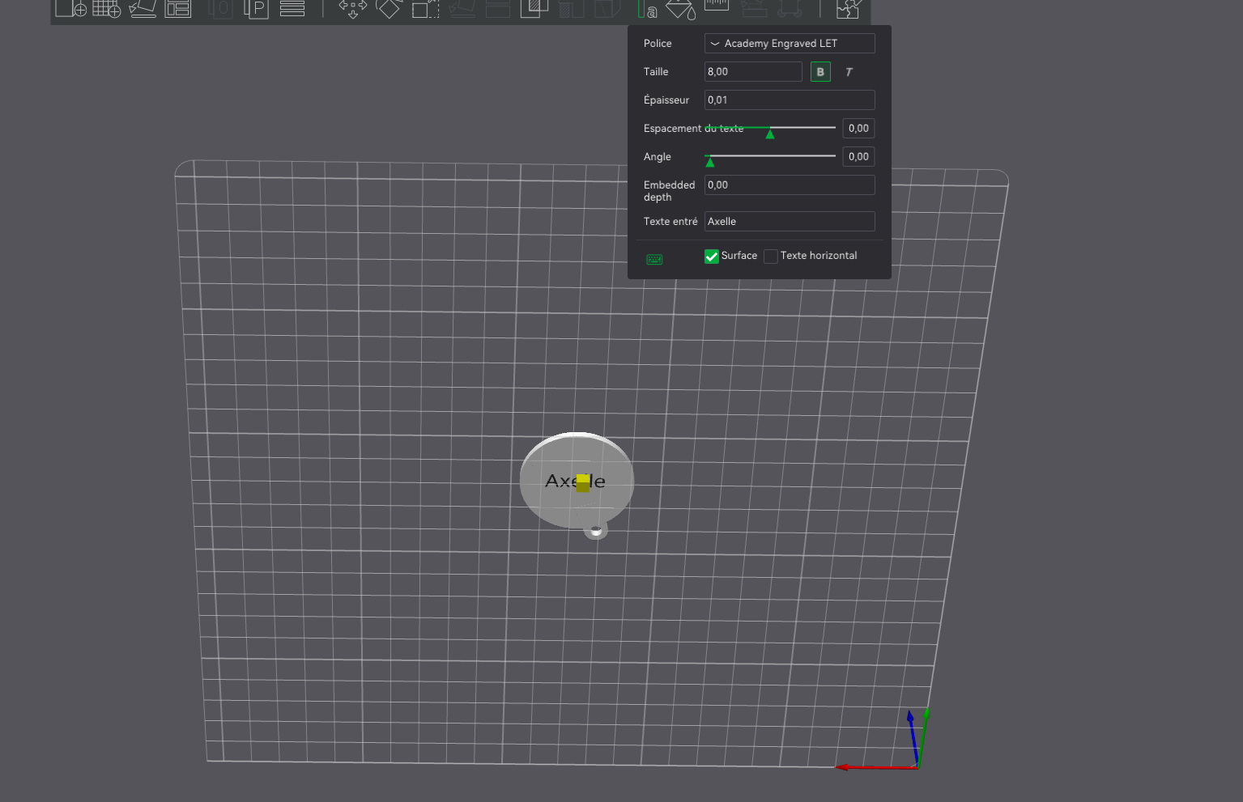
Task: Toggle Bold text style
Action: 820,72
